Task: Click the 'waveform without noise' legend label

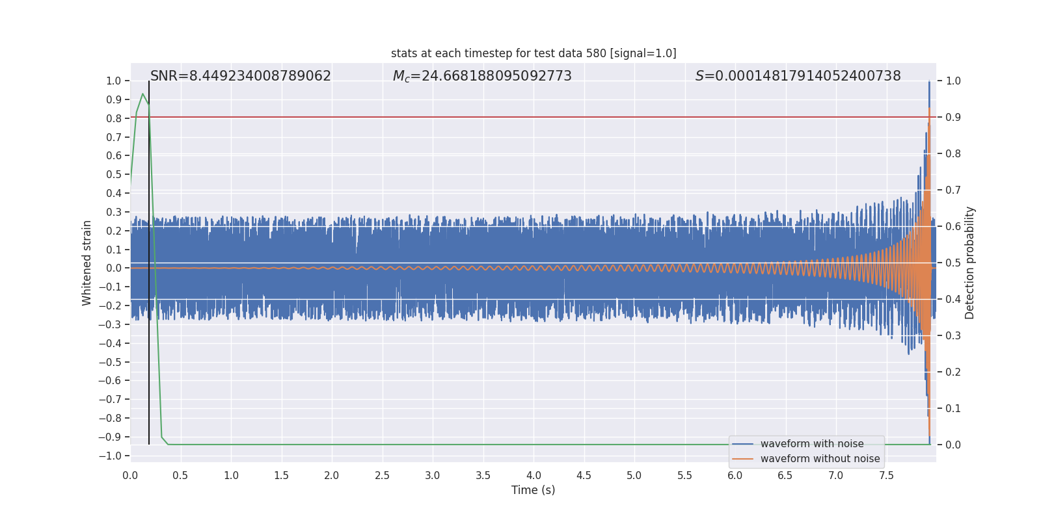Action: pyautogui.click(x=820, y=459)
